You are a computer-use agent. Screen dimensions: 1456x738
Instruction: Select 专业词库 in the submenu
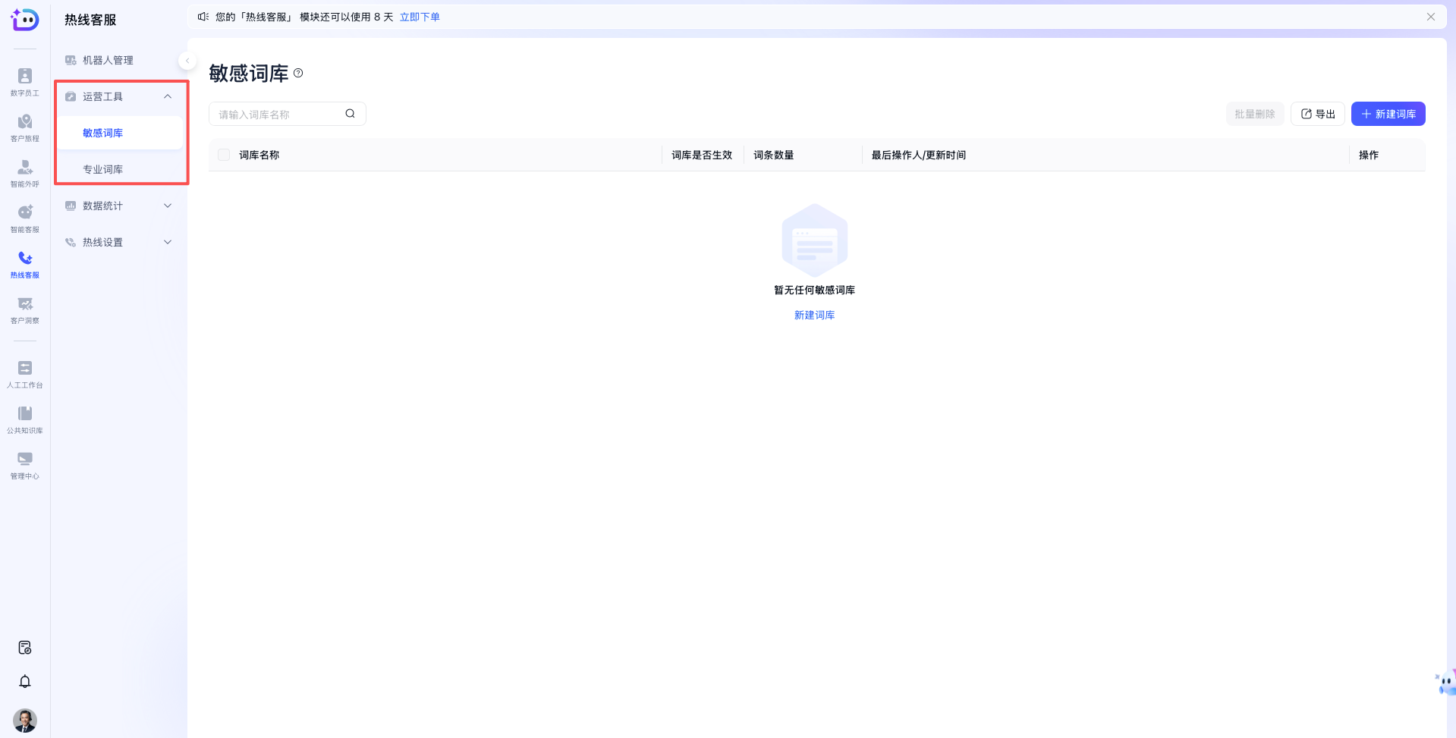click(x=103, y=169)
